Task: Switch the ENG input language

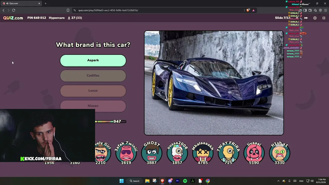Action: click(x=301, y=181)
